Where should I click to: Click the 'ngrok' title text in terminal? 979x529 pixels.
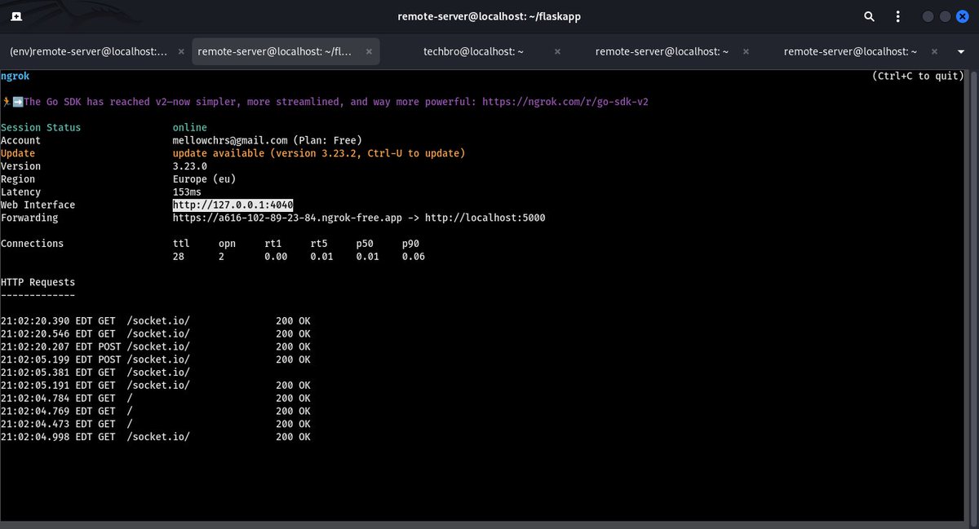[15, 76]
